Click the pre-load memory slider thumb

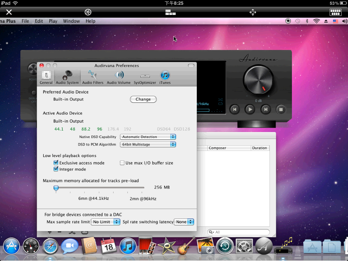click(56, 188)
